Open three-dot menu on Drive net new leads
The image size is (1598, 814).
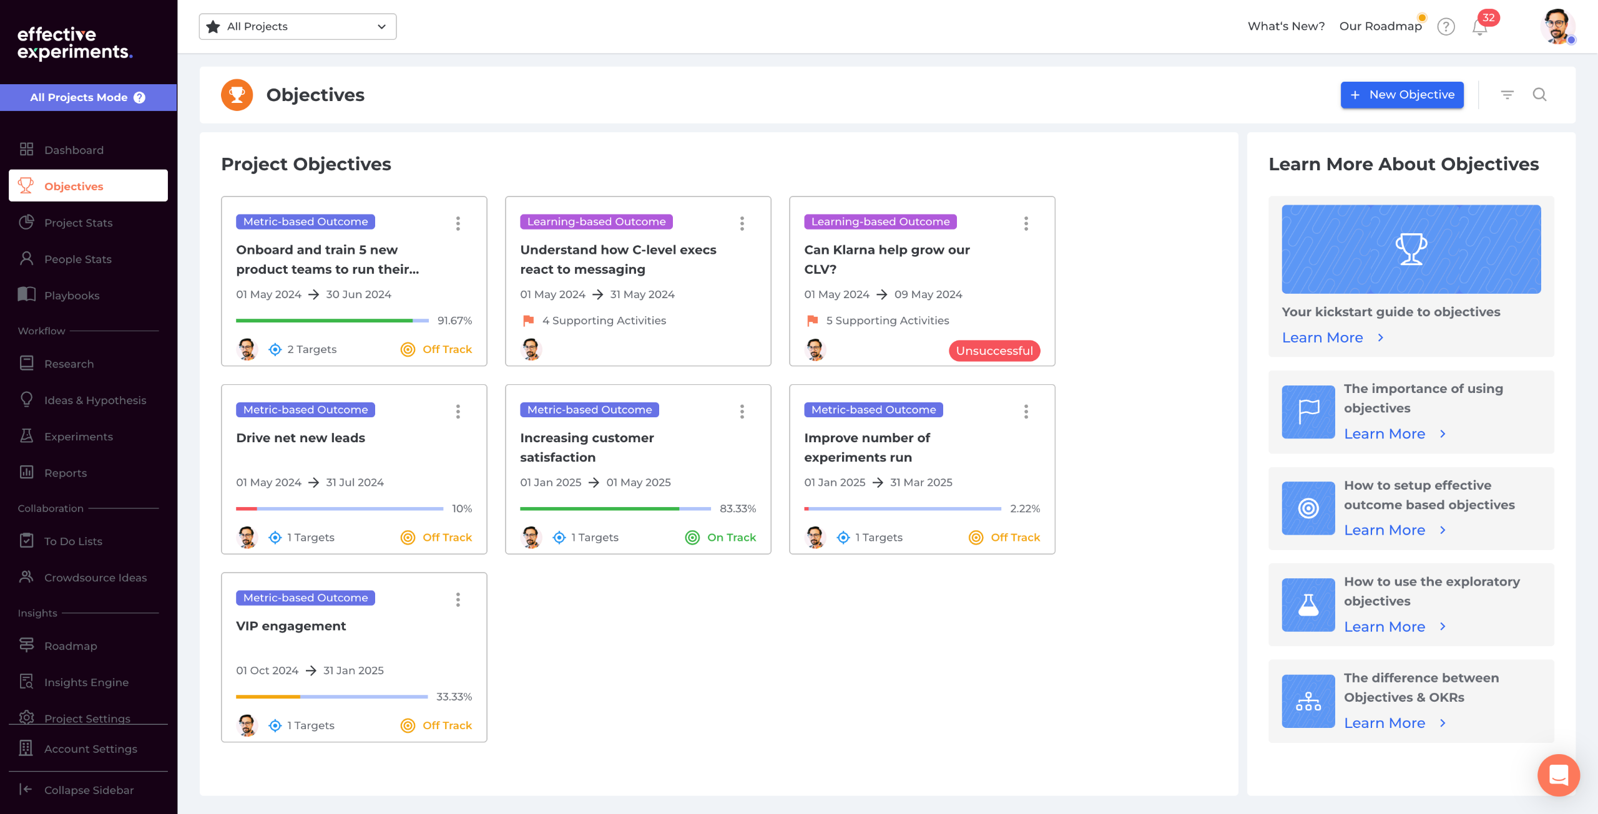coord(458,412)
